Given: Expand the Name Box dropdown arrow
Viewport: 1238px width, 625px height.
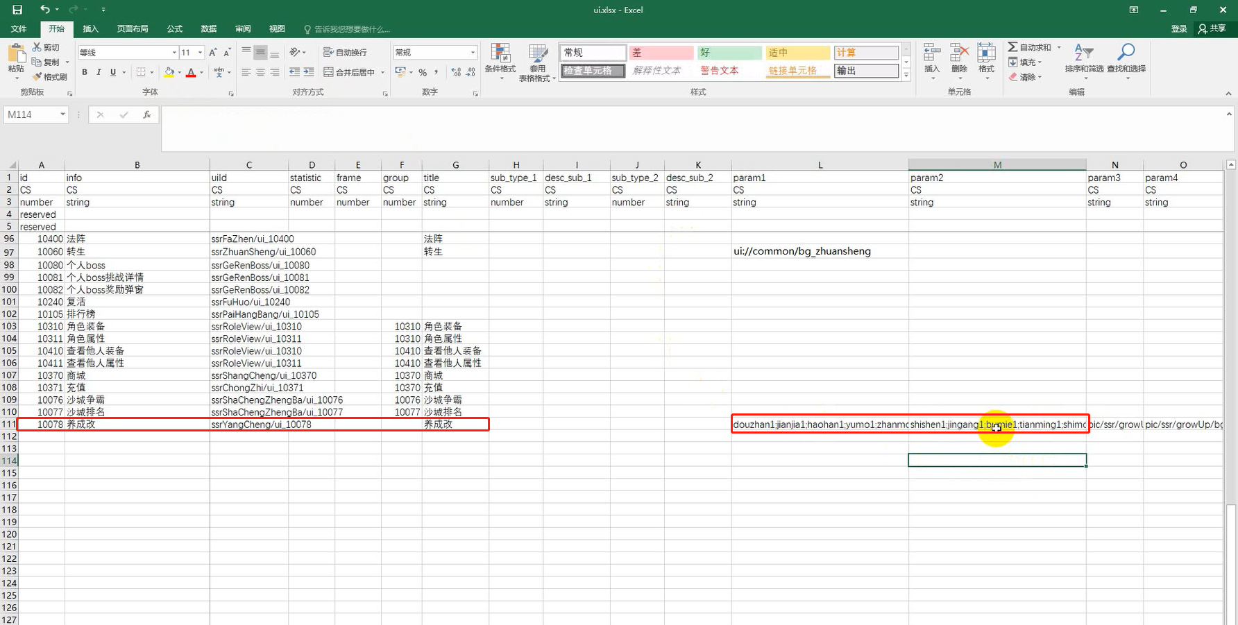Looking at the screenshot, I should (x=62, y=114).
